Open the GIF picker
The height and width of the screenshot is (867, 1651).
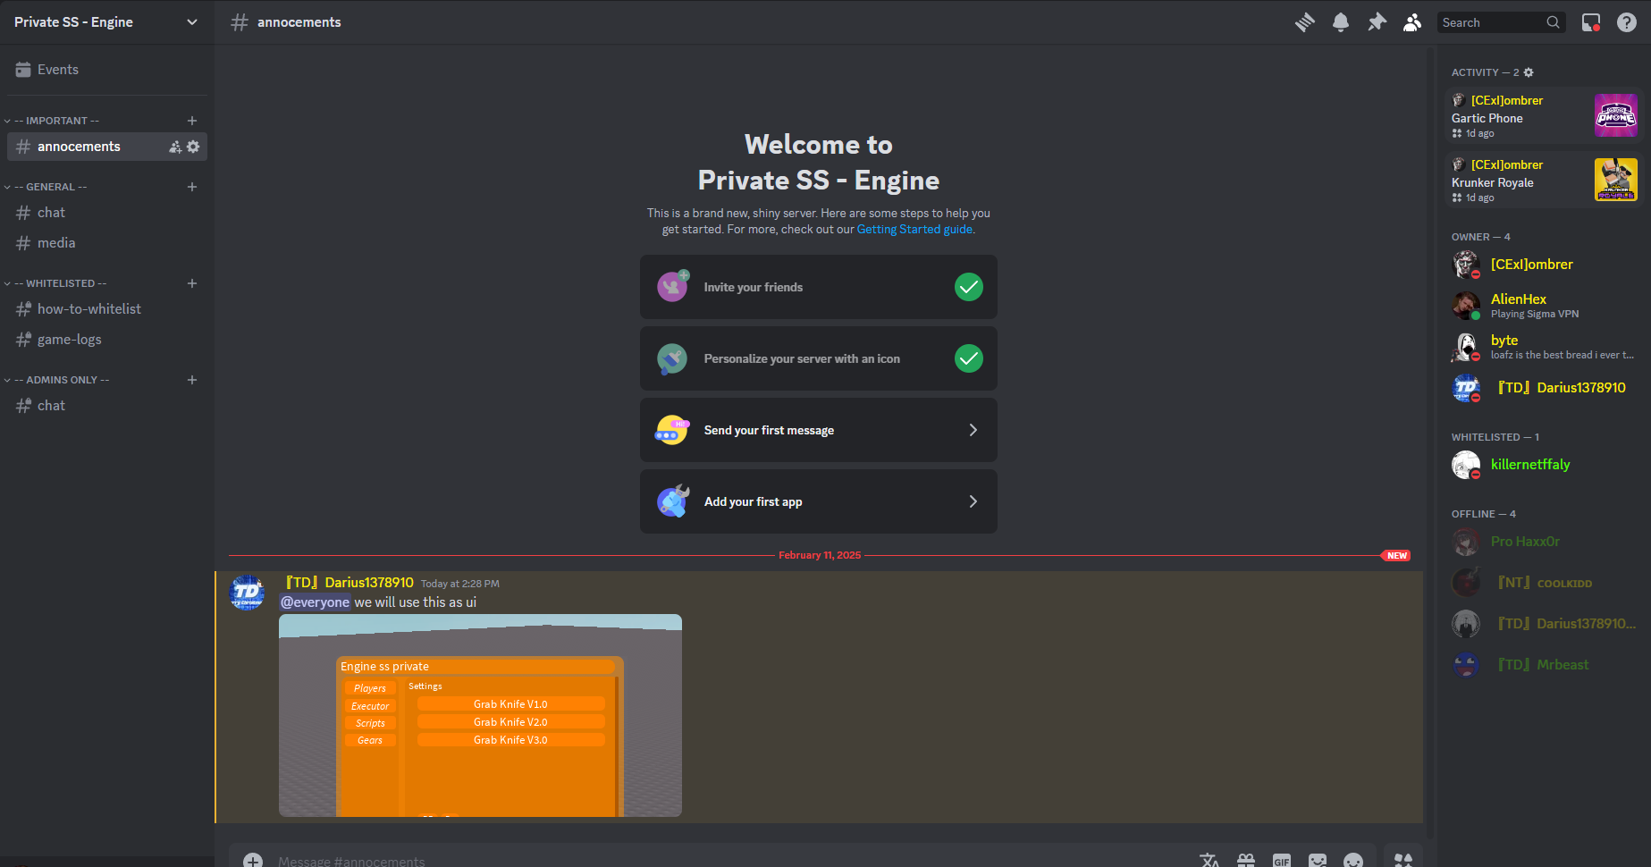pos(1281,861)
